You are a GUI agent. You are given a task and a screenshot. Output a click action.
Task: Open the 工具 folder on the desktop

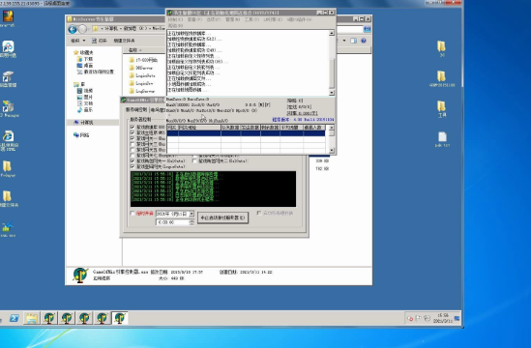(442, 109)
